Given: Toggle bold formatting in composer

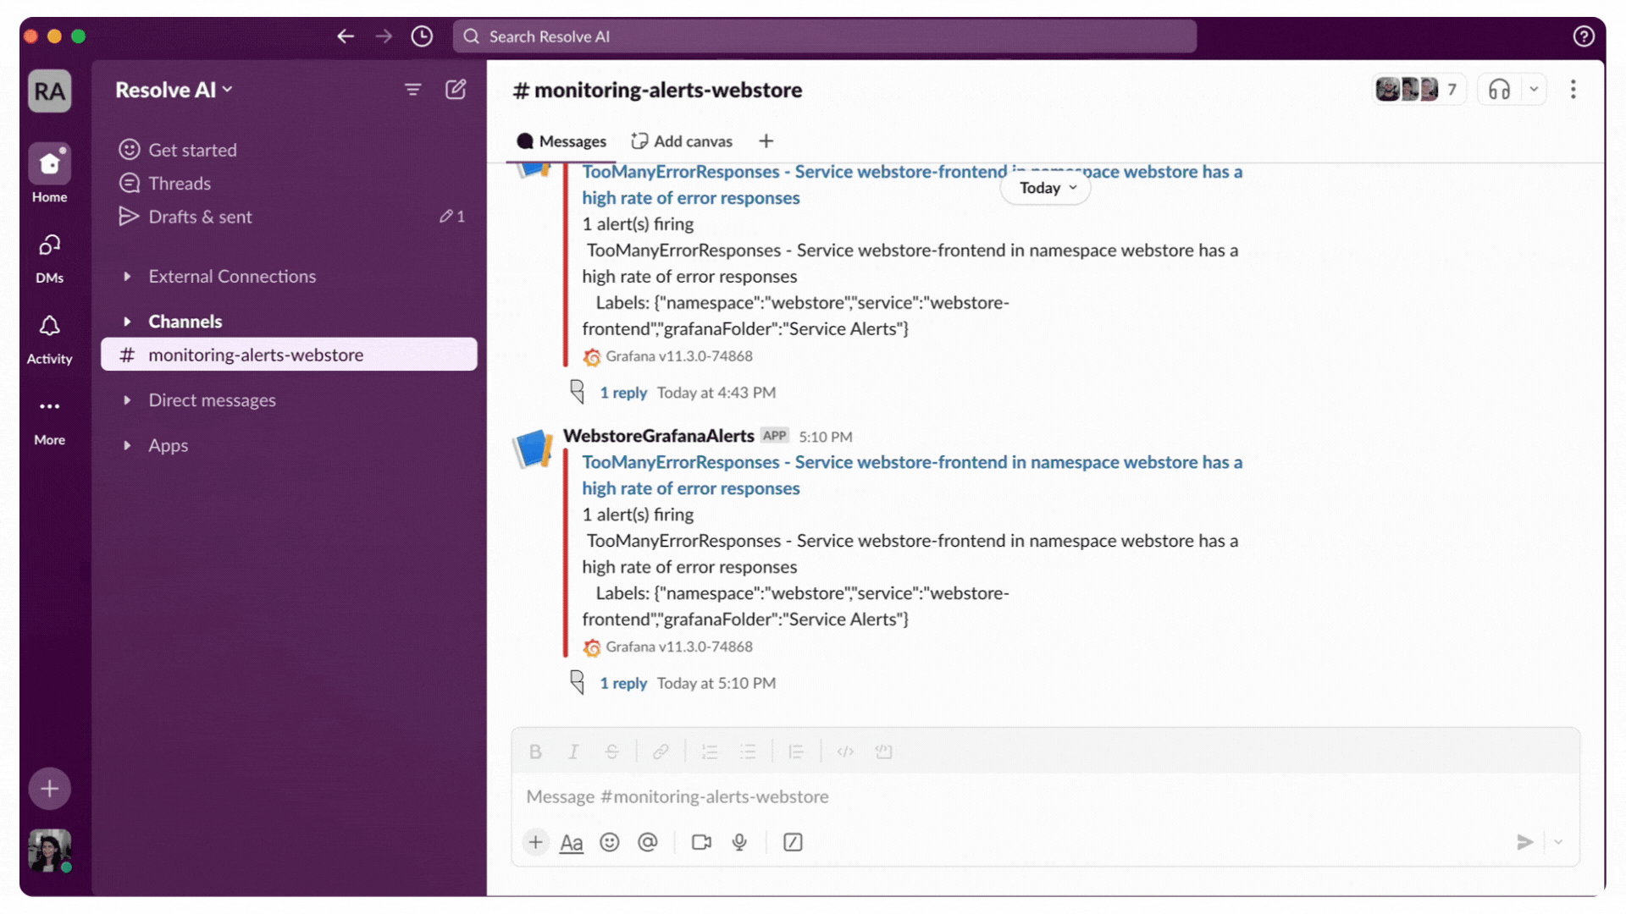Looking at the screenshot, I should 535,752.
